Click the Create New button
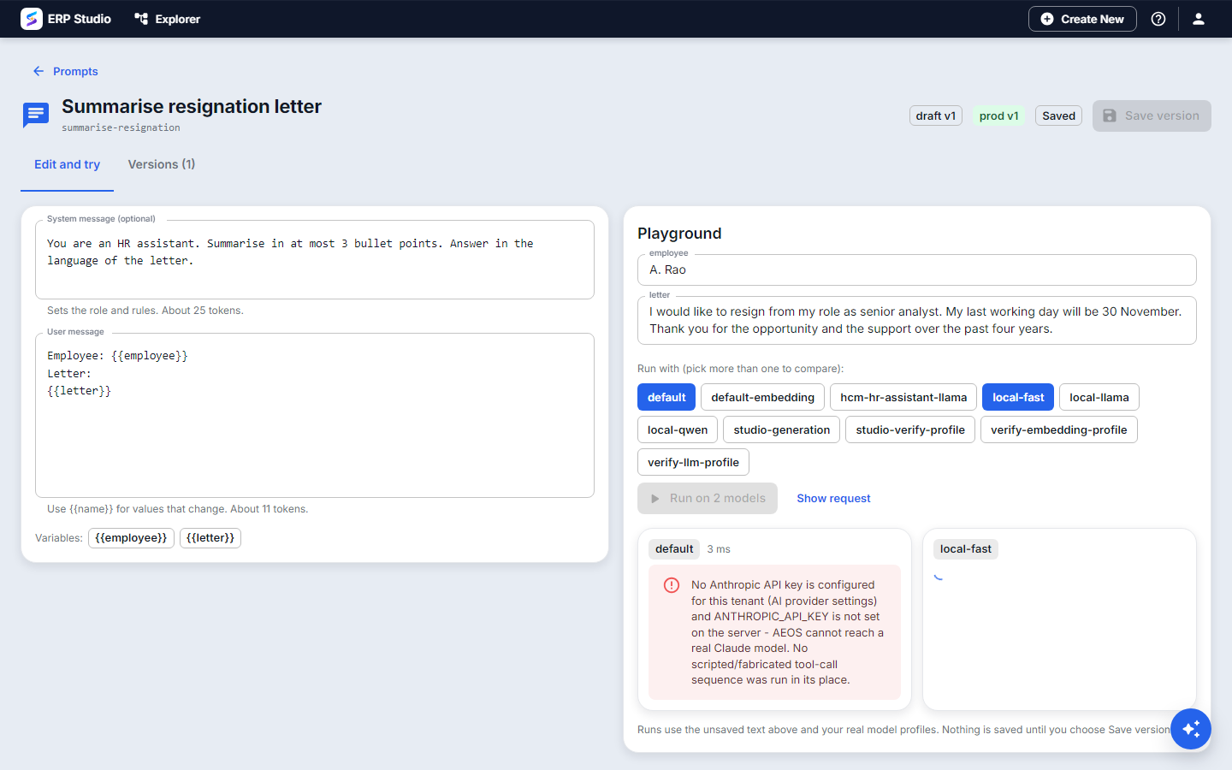Screen dimensions: 1232x770 click(1082, 19)
